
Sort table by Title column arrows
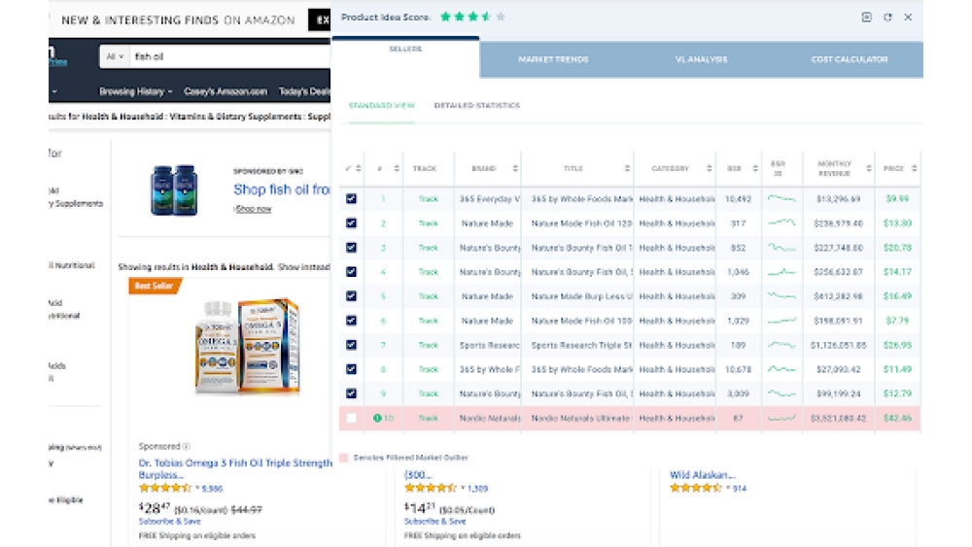click(627, 168)
